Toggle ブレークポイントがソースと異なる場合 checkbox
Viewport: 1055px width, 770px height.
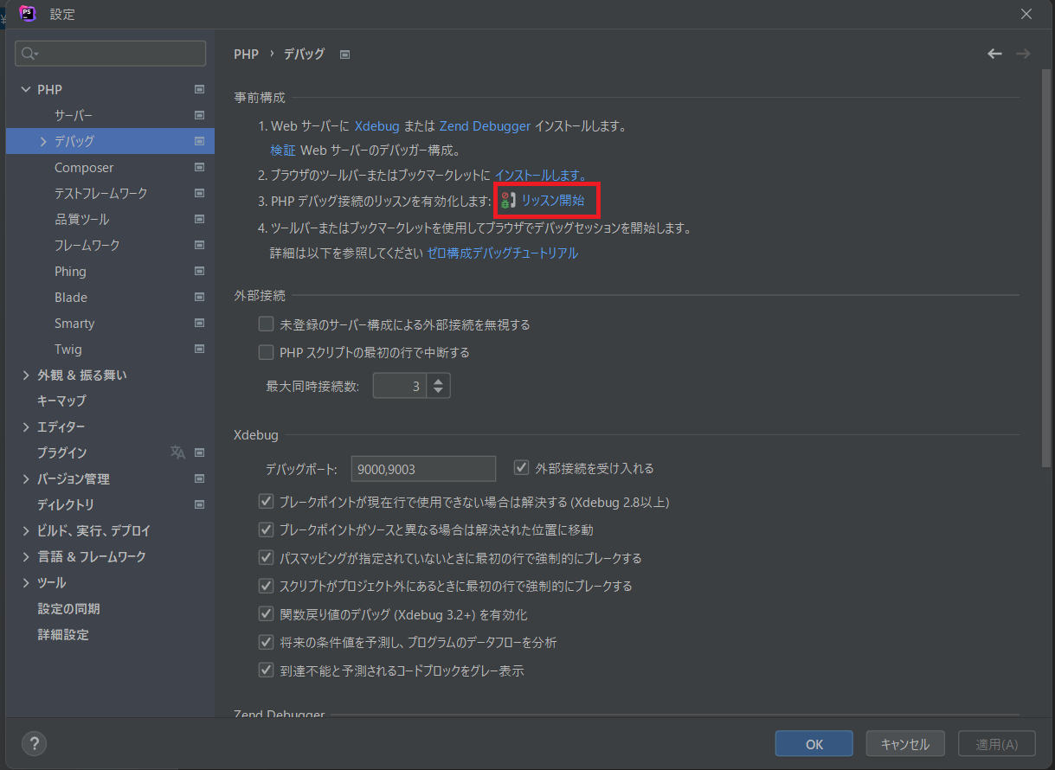point(266,529)
